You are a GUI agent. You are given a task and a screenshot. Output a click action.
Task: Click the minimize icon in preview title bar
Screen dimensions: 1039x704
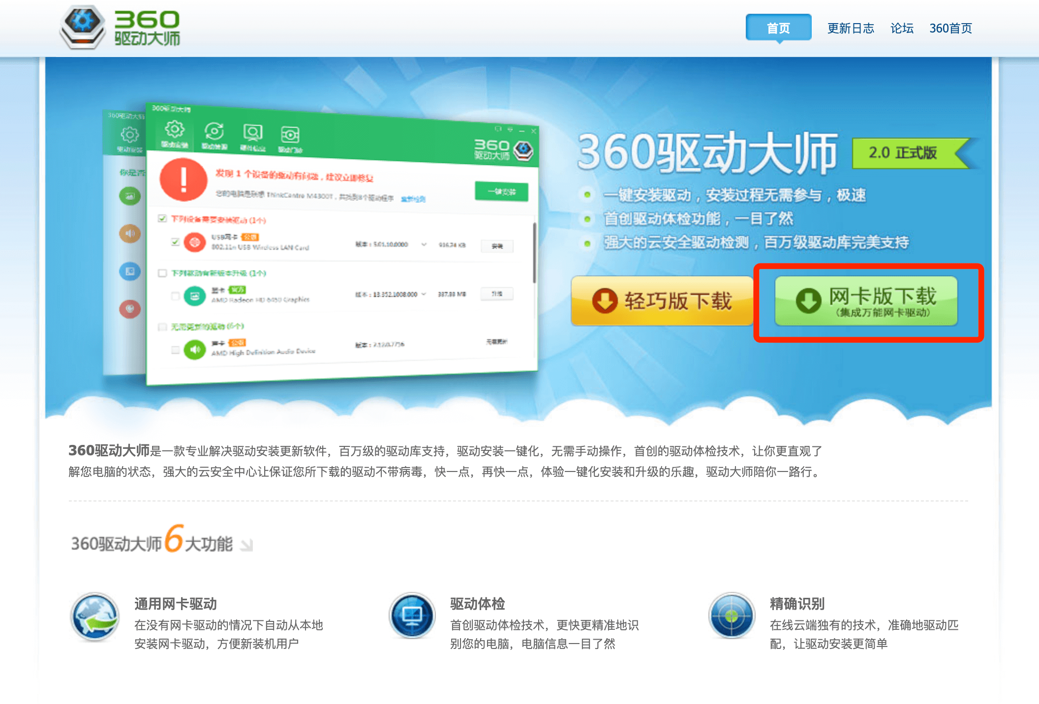tap(521, 131)
